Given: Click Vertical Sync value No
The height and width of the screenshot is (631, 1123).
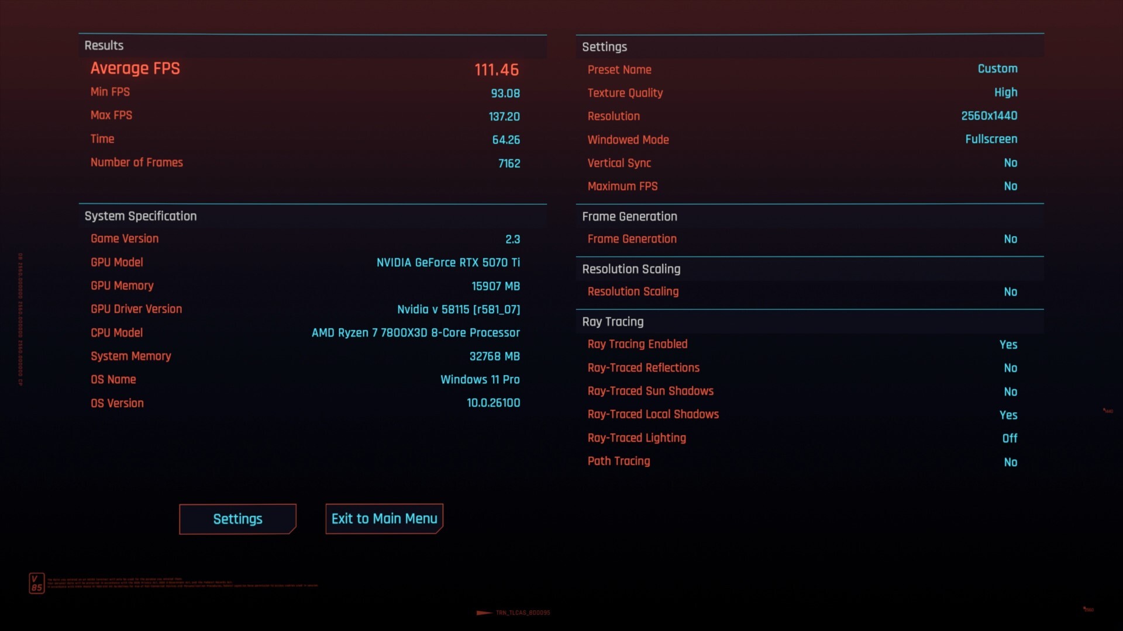Looking at the screenshot, I should [x=1010, y=163].
